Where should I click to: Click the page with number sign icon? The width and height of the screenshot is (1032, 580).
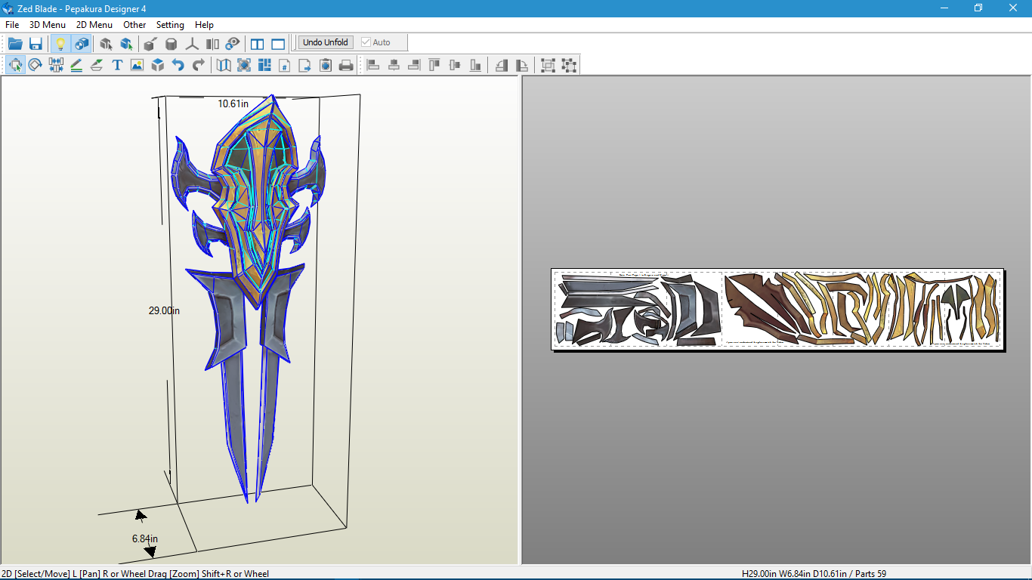coord(285,65)
